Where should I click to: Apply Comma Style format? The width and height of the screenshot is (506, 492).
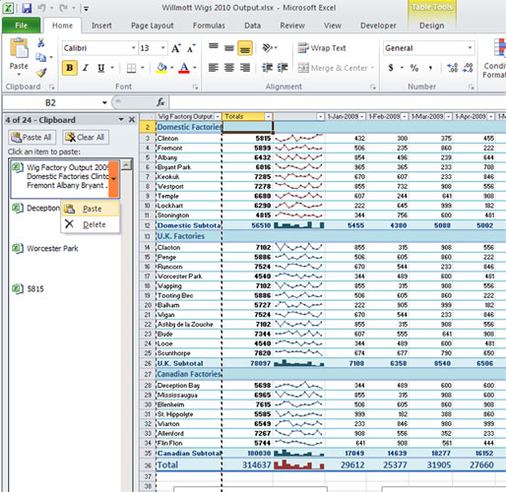coord(430,68)
